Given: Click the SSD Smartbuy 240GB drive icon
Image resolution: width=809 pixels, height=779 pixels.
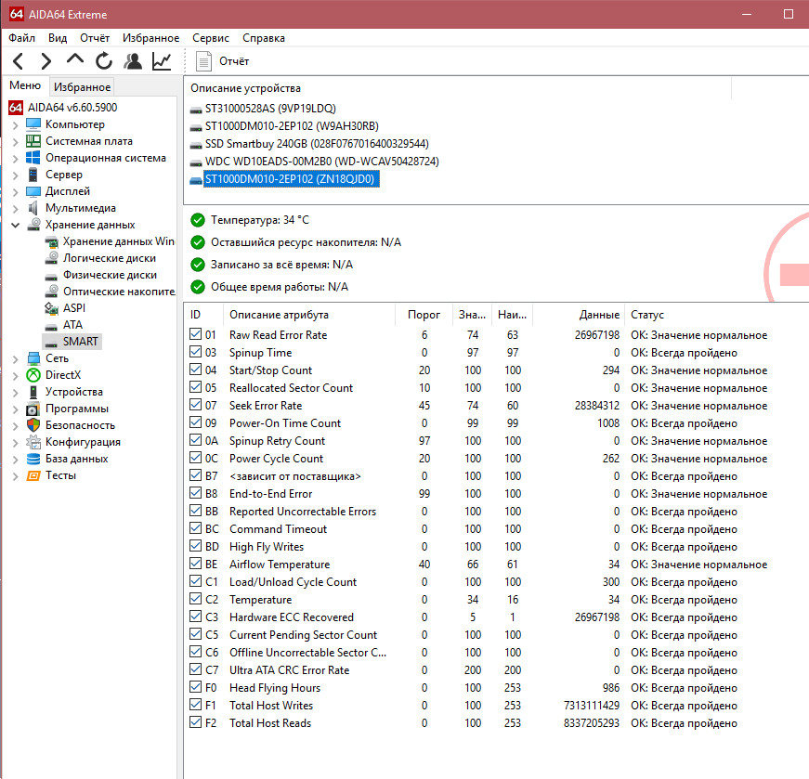Looking at the screenshot, I should tap(196, 145).
